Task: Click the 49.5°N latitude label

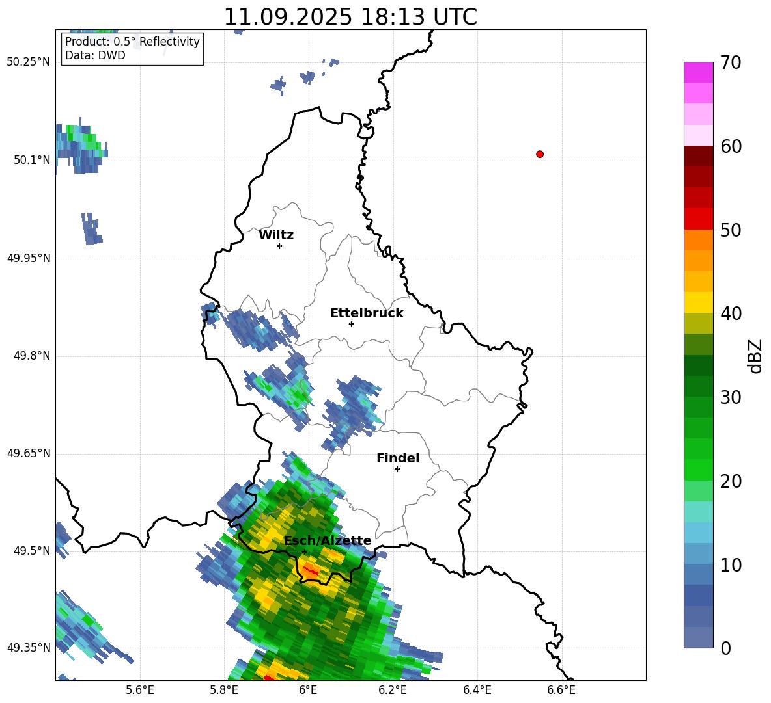Action: pos(33,550)
